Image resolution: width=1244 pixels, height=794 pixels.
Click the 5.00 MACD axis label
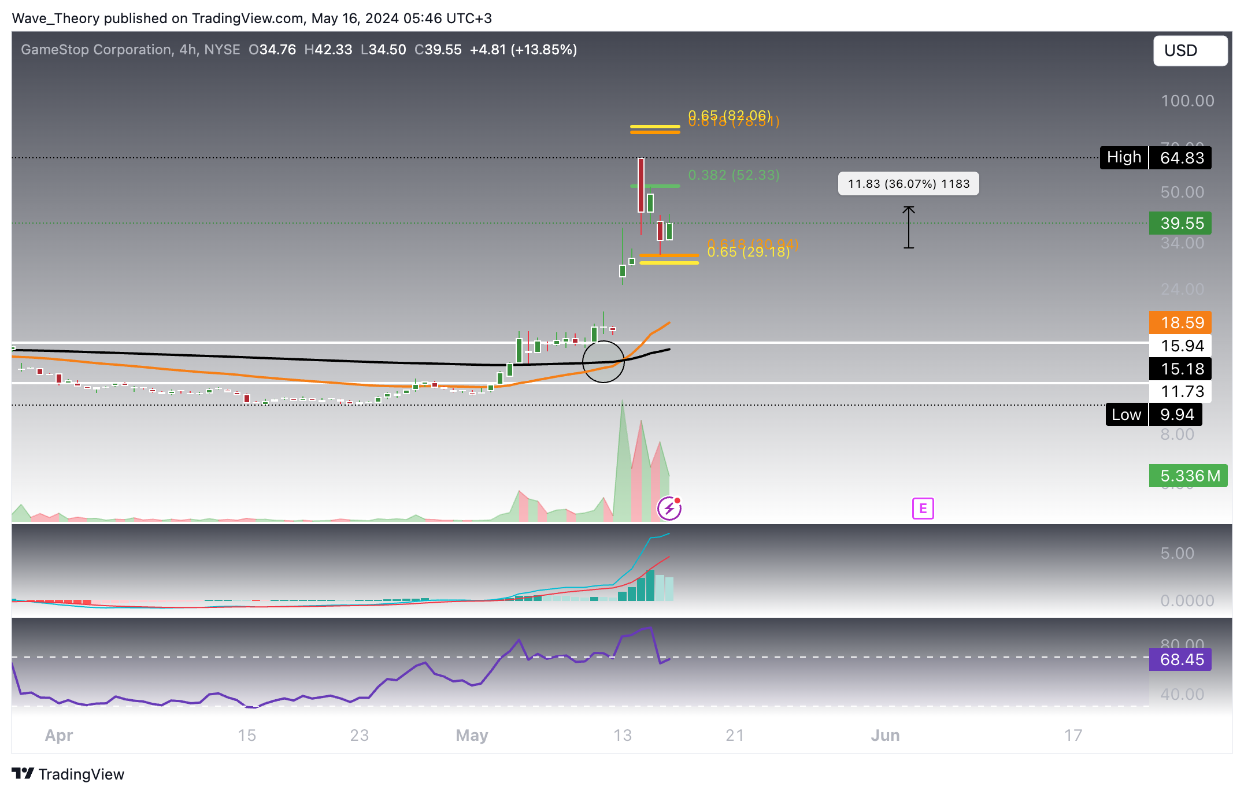click(x=1177, y=553)
